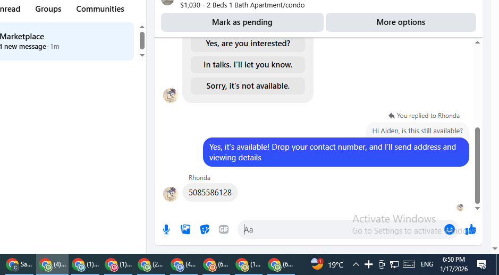Focus the Aa message input field

coord(342,229)
